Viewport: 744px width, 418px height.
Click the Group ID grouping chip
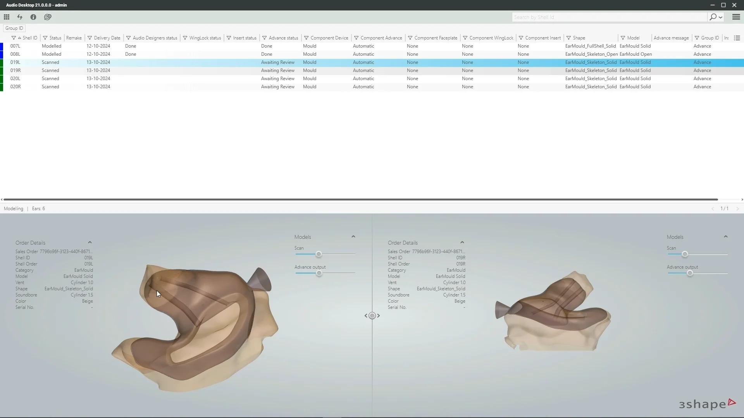coord(14,28)
